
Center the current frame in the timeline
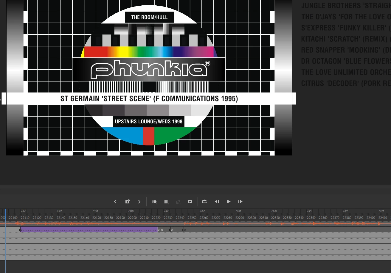point(190,202)
